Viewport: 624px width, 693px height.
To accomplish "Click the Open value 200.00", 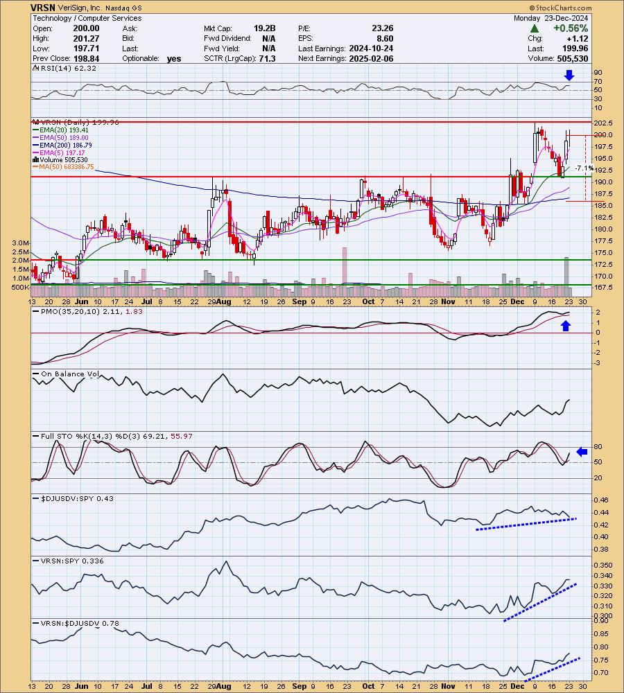I will pos(86,28).
